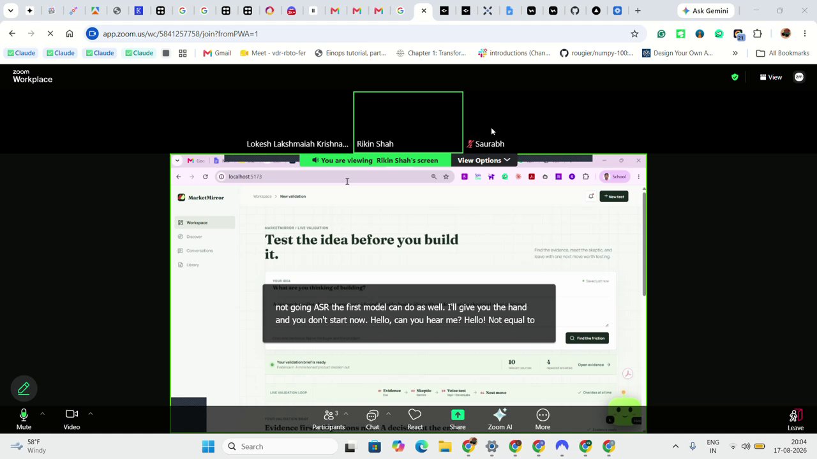Open the React heart menu
Image resolution: width=817 pixels, height=459 pixels.
(x=415, y=419)
